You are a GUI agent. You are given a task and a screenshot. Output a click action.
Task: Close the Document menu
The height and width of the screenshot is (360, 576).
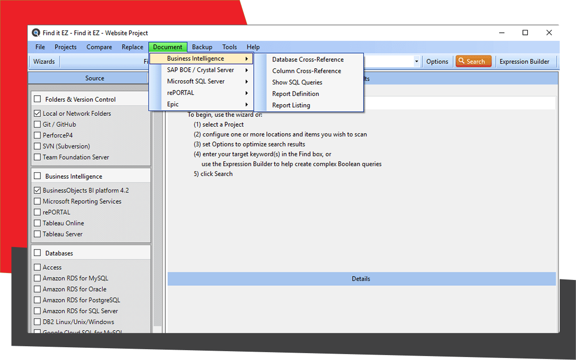[x=168, y=47]
